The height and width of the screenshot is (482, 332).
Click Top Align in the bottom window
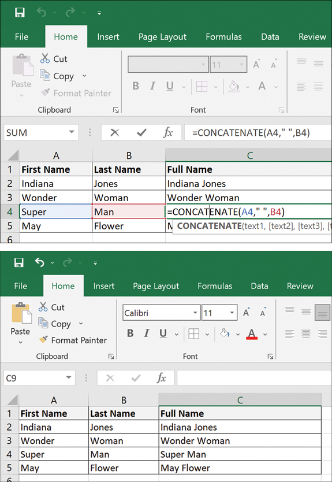coord(290,310)
